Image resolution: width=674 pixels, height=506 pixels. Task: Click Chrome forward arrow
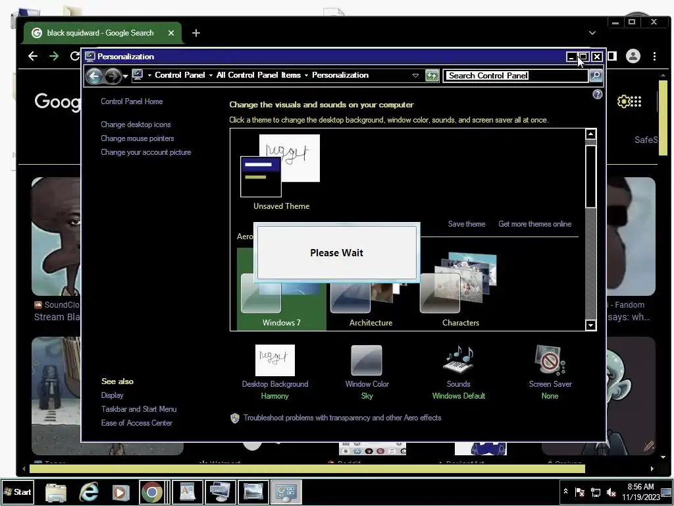point(54,56)
